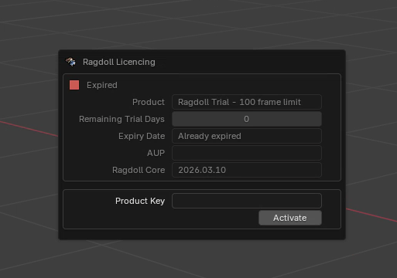Click the Ragdoll Core version field 2026.03.10
Viewport: 397px width, 278px height.
[x=247, y=170]
